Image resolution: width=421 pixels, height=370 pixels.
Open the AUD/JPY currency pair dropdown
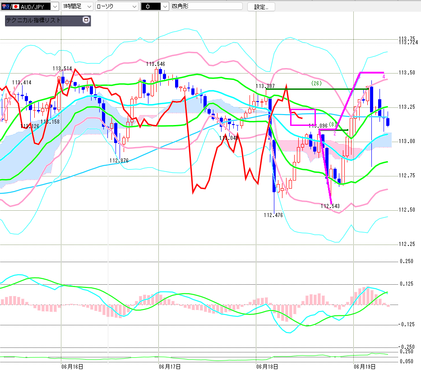click(55, 6)
